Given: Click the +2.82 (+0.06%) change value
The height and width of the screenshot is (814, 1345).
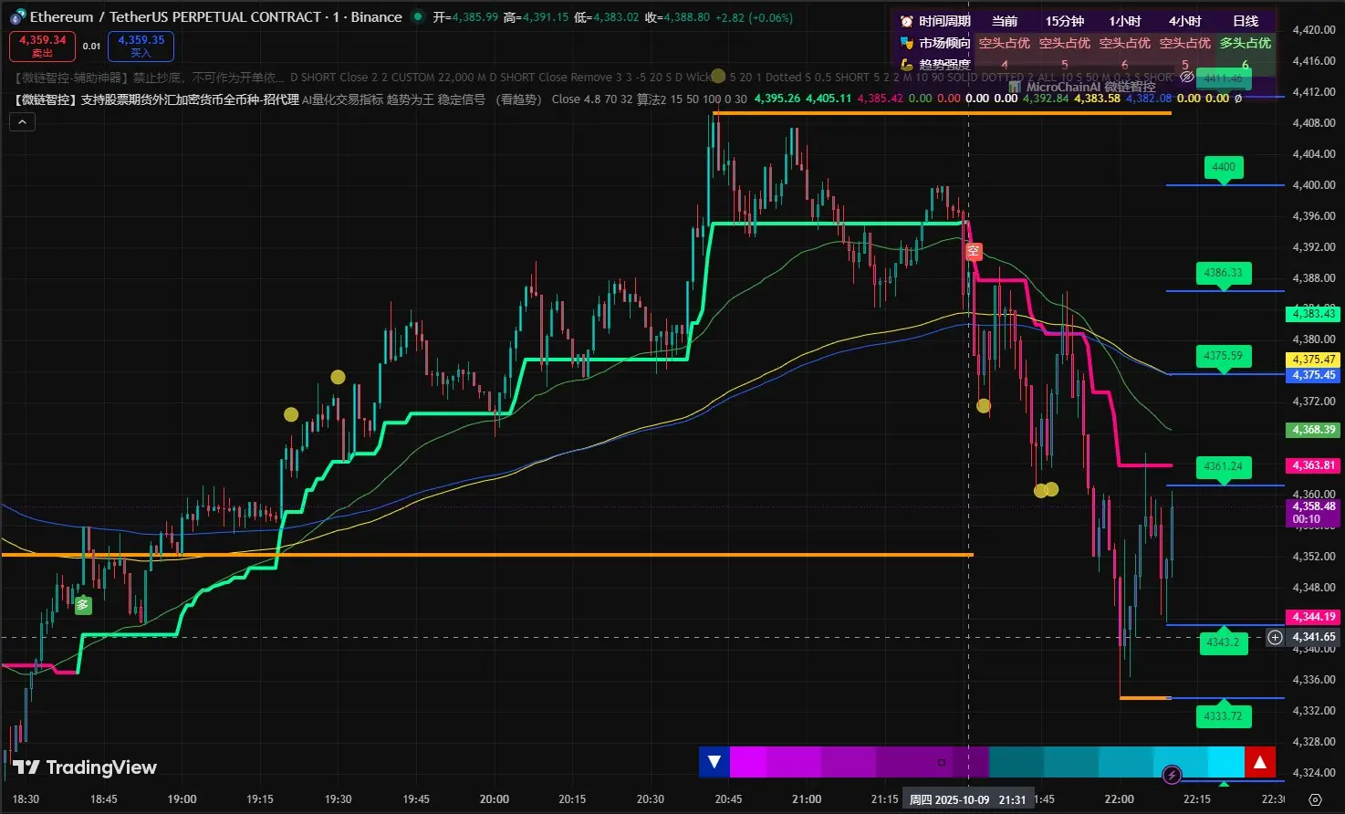Looking at the screenshot, I should 754,17.
